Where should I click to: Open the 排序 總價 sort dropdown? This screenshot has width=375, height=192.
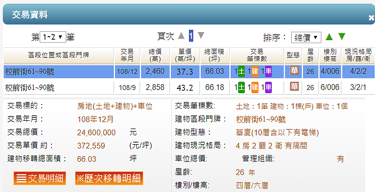306,37
